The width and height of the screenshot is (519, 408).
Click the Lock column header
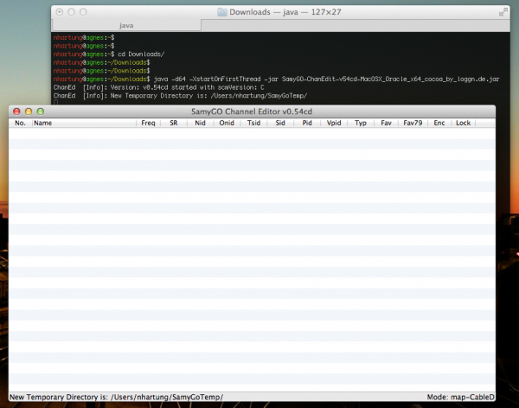pos(463,123)
